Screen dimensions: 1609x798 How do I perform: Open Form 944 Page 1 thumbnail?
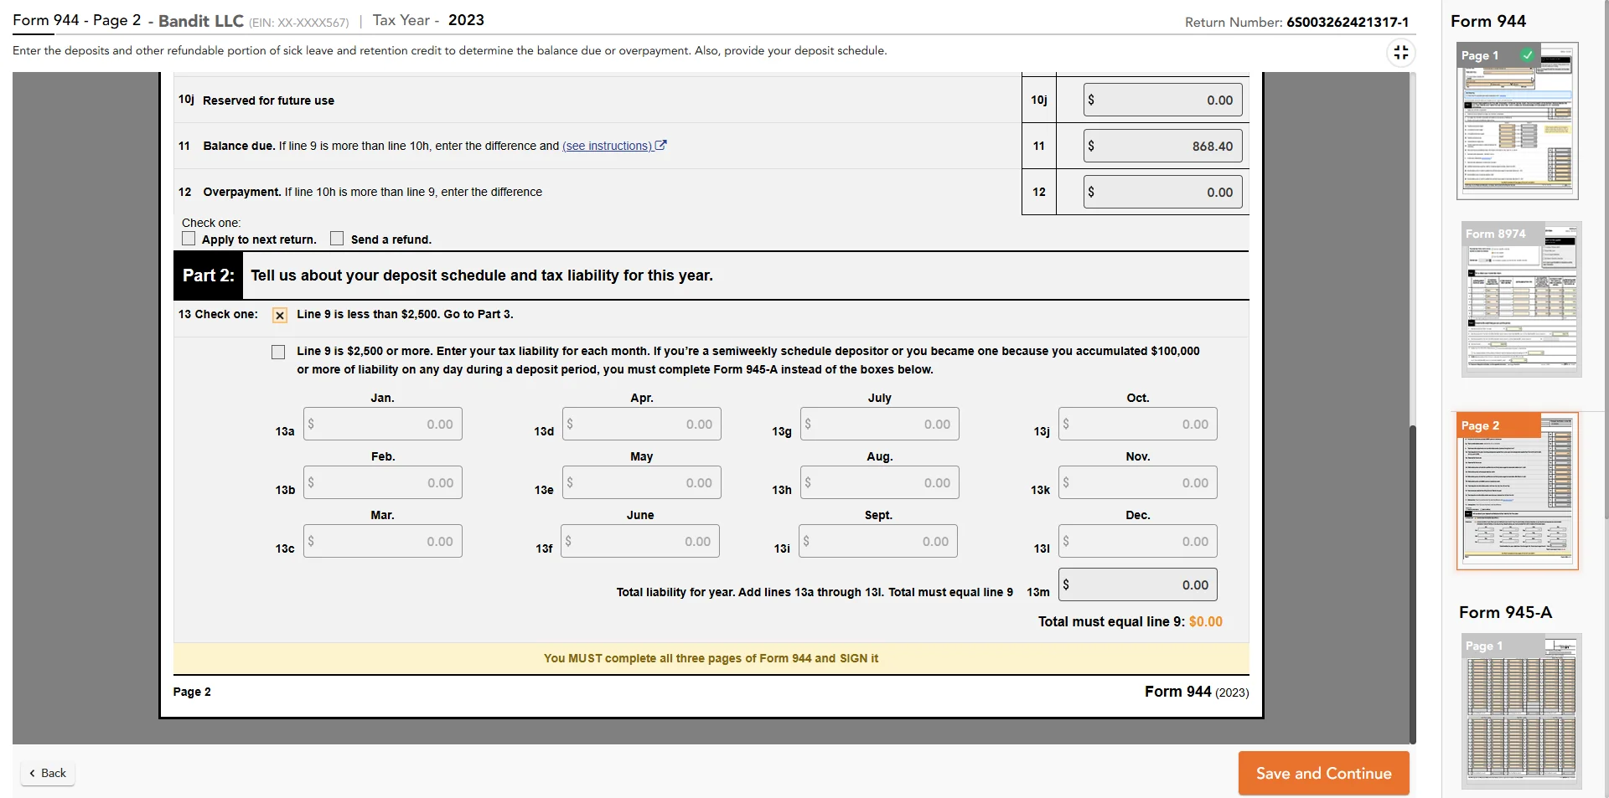coord(1517,121)
